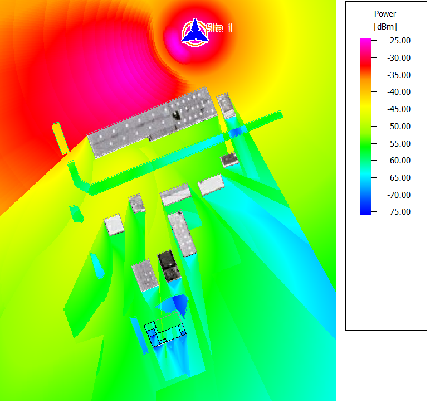Screen dimensions: 430x402
Task: Click the -70.00 legend value
Action: click(x=398, y=195)
